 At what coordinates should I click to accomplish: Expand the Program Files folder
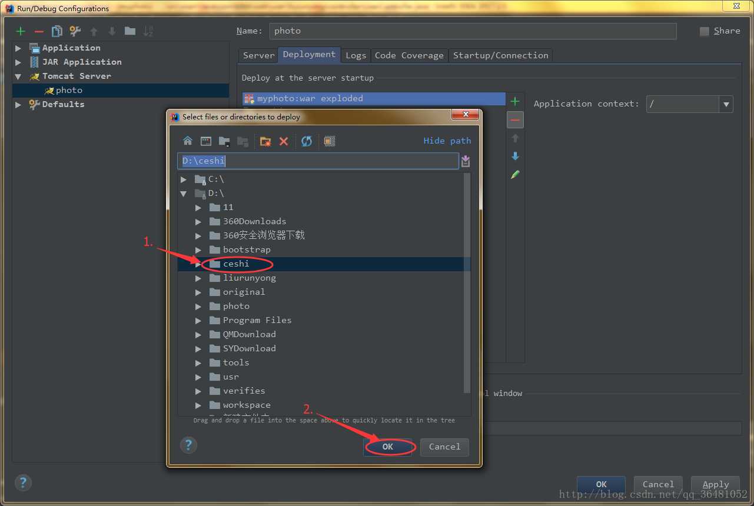pos(198,321)
